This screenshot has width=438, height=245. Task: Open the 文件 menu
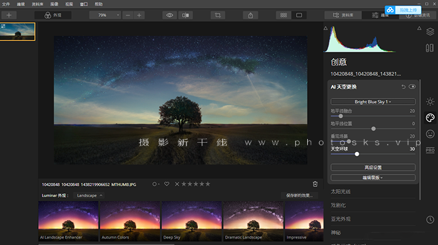click(x=6, y=4)
